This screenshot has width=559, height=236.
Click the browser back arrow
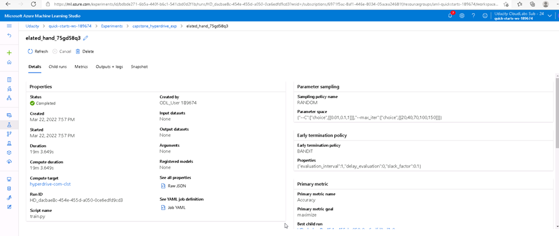click(x=8, y=4)
